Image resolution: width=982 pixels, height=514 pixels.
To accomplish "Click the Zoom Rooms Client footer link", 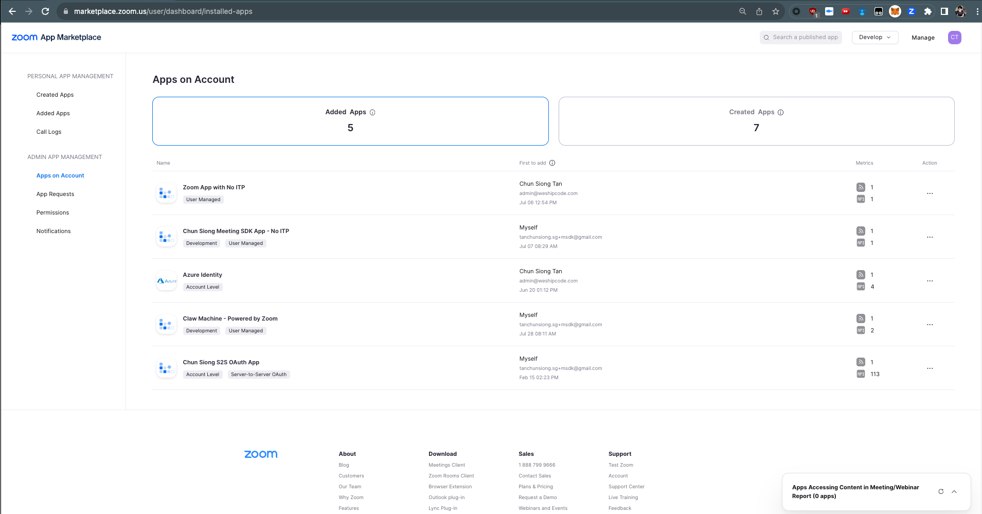I will tap(451, 476).
